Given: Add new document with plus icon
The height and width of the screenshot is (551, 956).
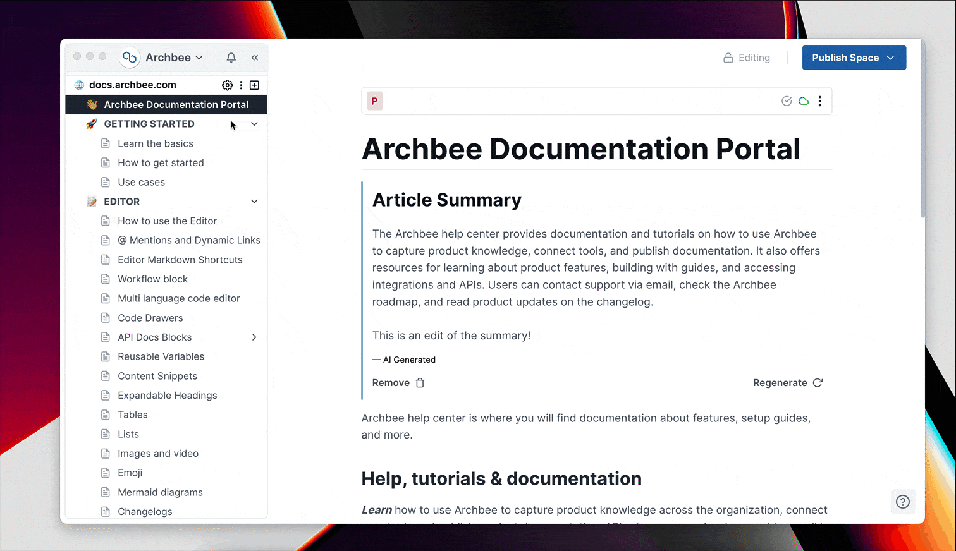Looking at the screenshot, I should click(254, 85).
